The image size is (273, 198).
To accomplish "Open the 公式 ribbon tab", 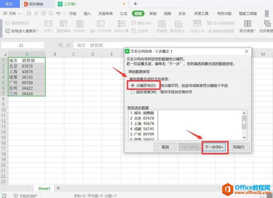I will tap(124, 14).
